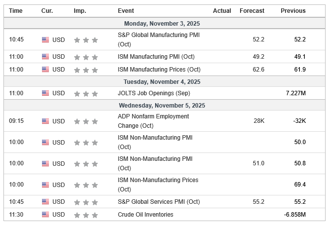Click importance stars for S&P Global Services PMI

[86, 202]
